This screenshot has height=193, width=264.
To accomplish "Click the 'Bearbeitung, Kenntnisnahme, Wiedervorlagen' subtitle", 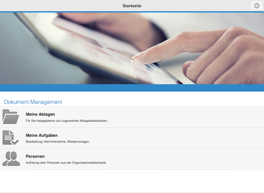I will click(58, 142).
